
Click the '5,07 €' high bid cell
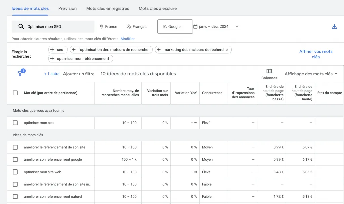[x=307, y=147]
